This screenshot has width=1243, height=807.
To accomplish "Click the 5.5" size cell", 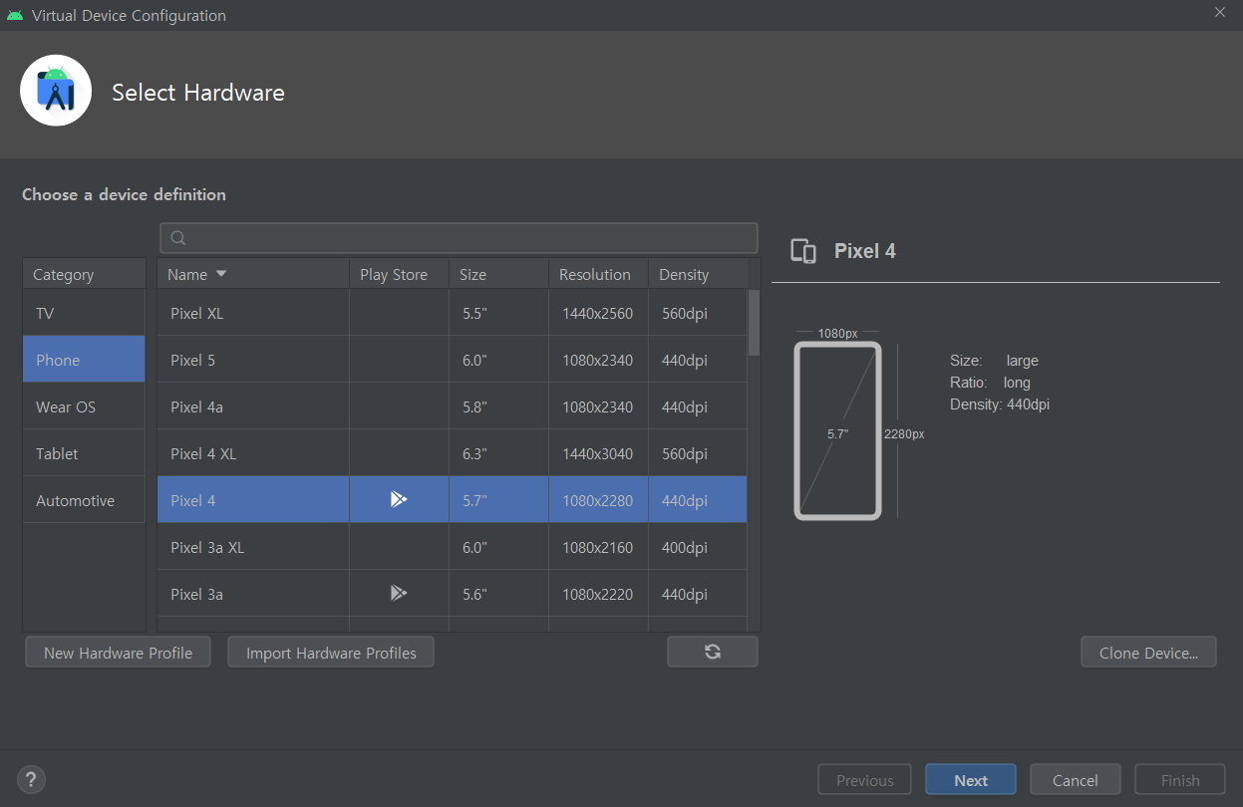I will point(498,313).
